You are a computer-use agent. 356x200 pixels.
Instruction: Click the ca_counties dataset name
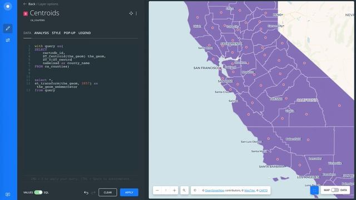click(37, 20)
